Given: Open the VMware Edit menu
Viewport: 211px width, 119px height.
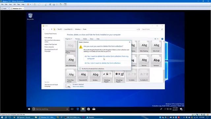Looking at the screenshot, I should point(6,4).
